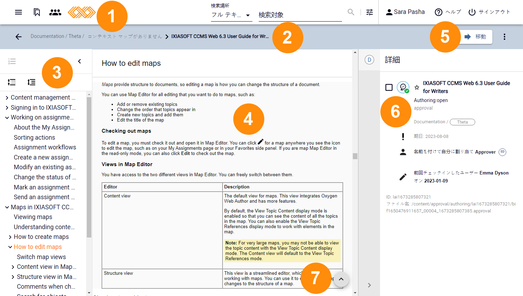Click the content pane scrollbar thumb
The image size is (523, 296).
coord(355,156)
